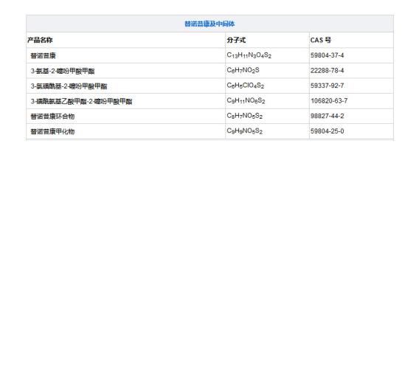
Task: Select product name 替诺昔康环合物
Action: coord(52,117)
